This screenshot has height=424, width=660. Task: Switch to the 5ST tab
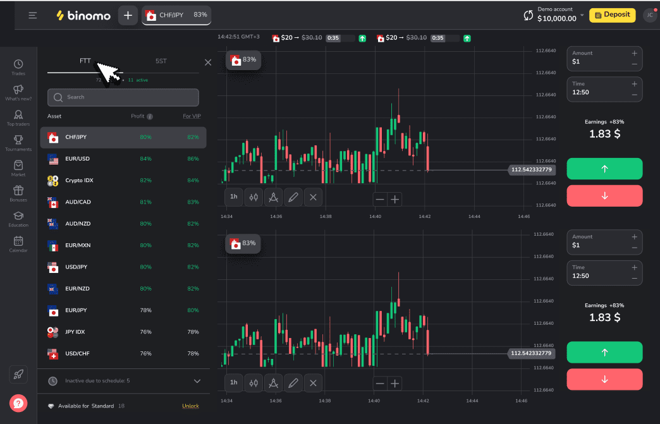pos(161,61)
